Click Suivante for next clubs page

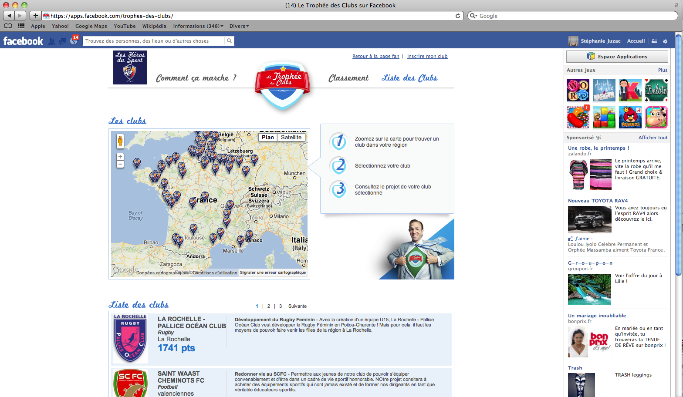click(x=298, y=306)
